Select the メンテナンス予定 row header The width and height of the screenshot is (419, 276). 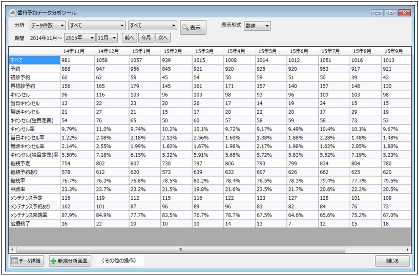(x=34, y=198)
